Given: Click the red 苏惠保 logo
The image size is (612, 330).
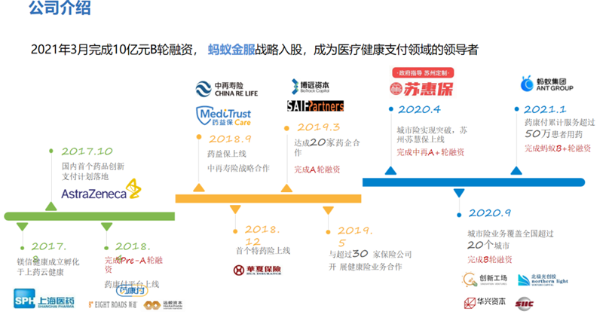Looking at the screenshot, I should [x=421, y=89].
